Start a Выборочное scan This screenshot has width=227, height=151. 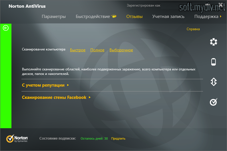[x=121, y=50]
